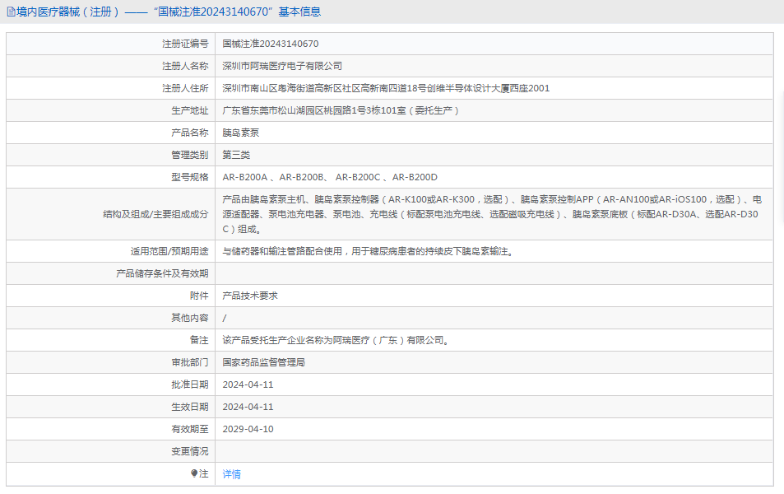The image size is (784, 494).
Task: Click the attachment value 产品技术要求
Action: click(x=250, y=296)
